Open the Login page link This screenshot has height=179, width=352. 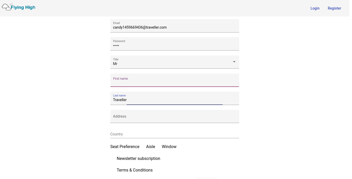(x=315, y=8)
